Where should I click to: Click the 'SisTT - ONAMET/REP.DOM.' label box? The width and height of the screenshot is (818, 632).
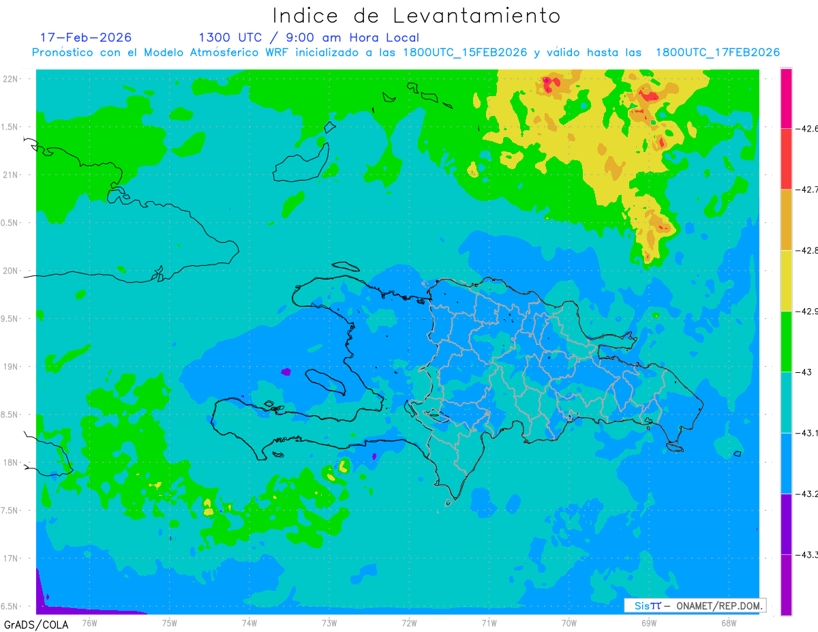tap(695, 605)
